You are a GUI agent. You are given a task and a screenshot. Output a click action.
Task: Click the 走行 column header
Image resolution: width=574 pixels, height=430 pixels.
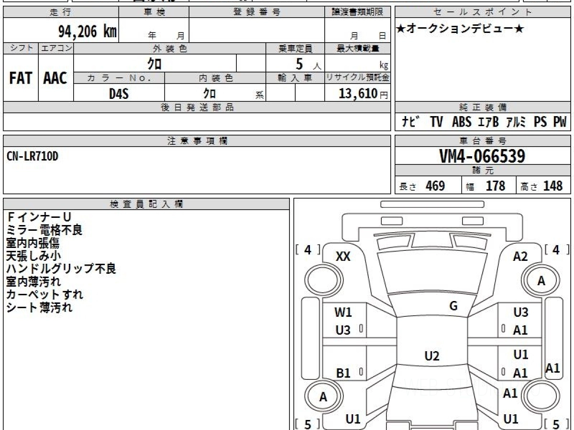61,12
